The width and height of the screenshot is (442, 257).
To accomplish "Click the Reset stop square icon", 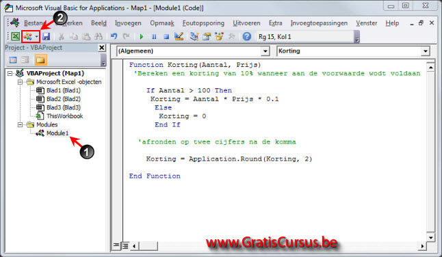I will (166, 37).
